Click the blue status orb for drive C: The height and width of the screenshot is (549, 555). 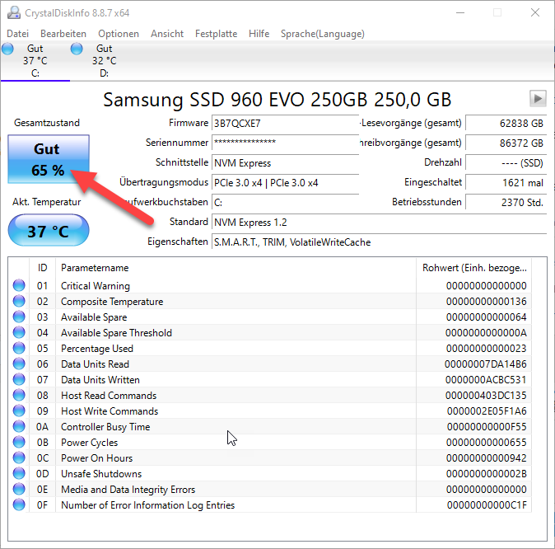pos(7,49)
